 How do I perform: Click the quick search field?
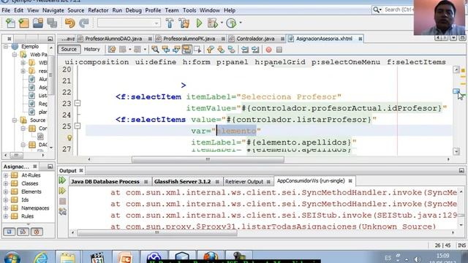pyautogui.click(x=398, y=9)
